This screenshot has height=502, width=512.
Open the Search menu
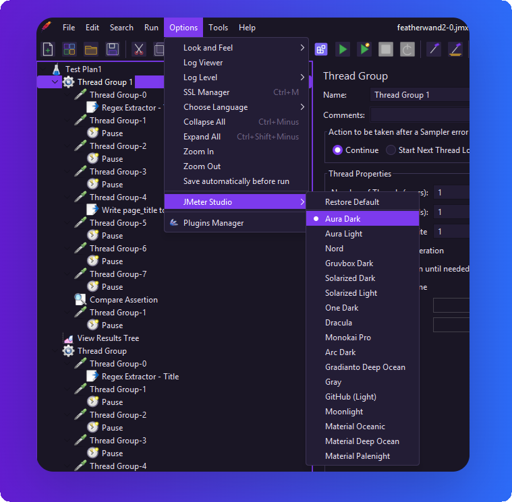tap(121, 28)
